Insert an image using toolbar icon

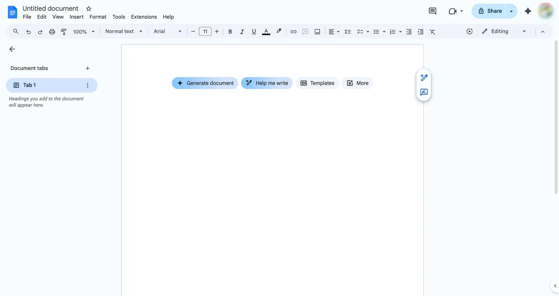pos(317,32)
